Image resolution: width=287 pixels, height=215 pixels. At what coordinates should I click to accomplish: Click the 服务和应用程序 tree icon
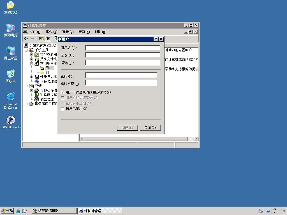[x=31, y=104]
